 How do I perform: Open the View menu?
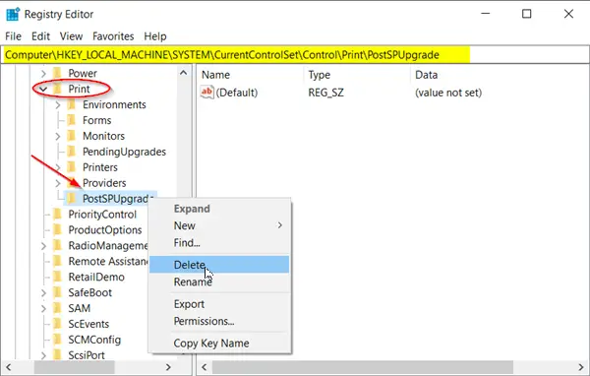click(x=71, y=36)
